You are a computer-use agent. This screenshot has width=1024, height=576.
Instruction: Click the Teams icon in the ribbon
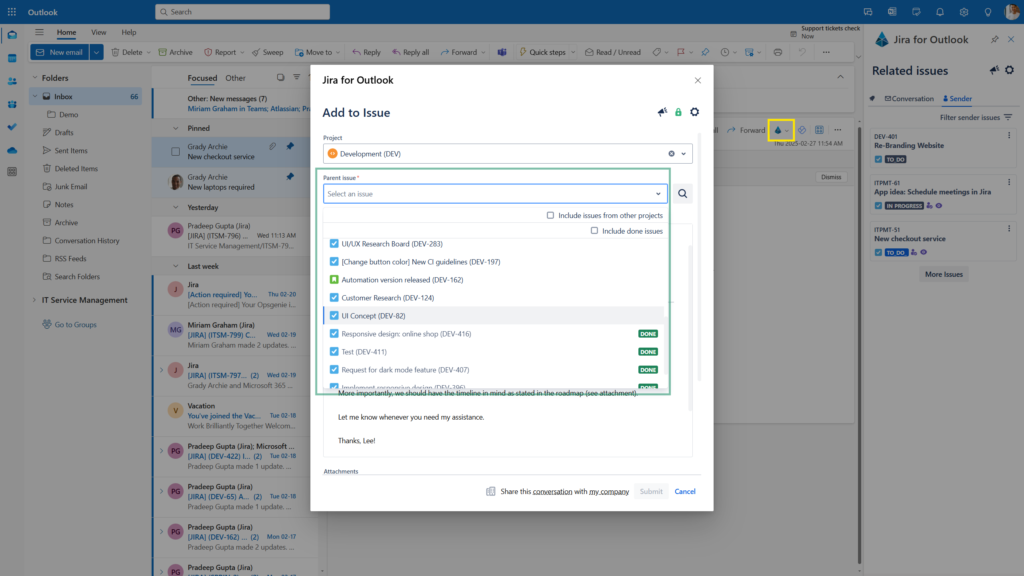(502, 52)
